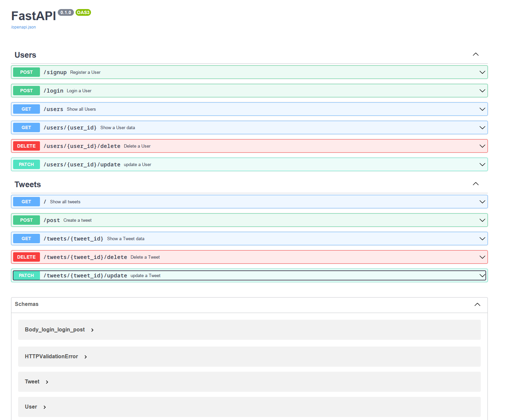Click the DELETE badge on /tweets/{tweet_id}/delete
The height and width of the screenshot is (420, 514).
[26, 257]
